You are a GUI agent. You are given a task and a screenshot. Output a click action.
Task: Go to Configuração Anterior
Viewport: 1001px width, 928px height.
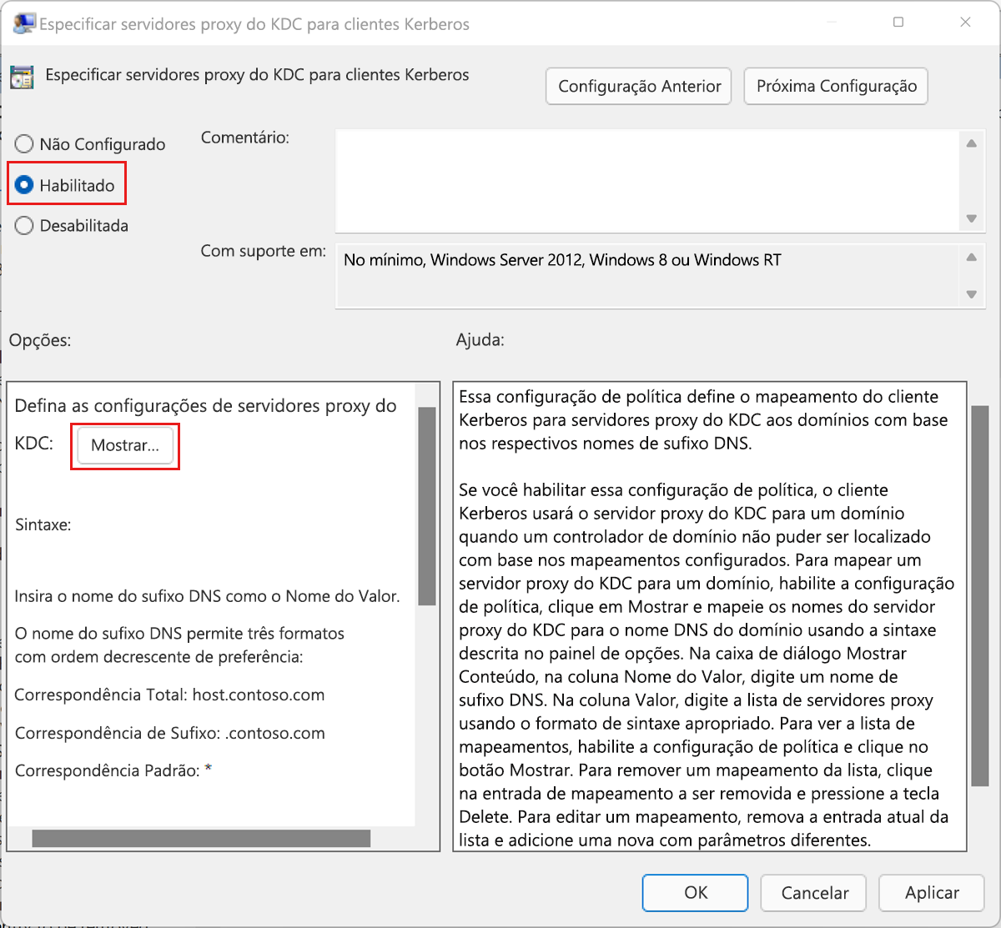point(639,87)
